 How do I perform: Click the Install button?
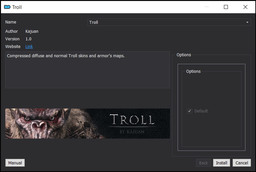(x=222, y=163)
